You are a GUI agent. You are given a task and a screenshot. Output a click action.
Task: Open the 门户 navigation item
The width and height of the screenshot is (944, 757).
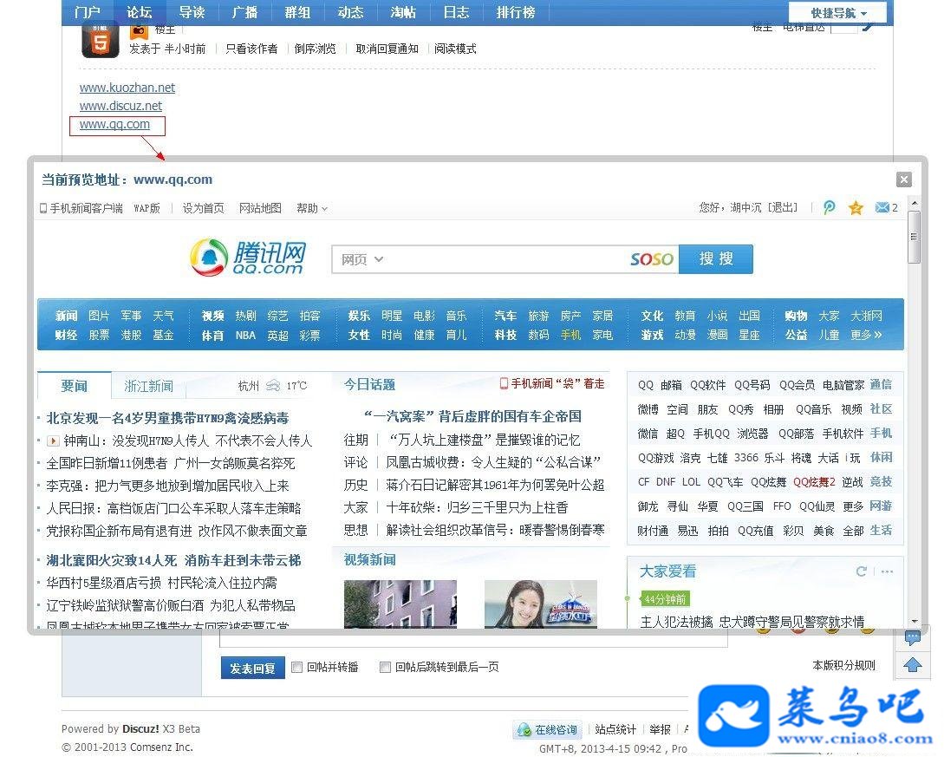(x=88, y=12)
